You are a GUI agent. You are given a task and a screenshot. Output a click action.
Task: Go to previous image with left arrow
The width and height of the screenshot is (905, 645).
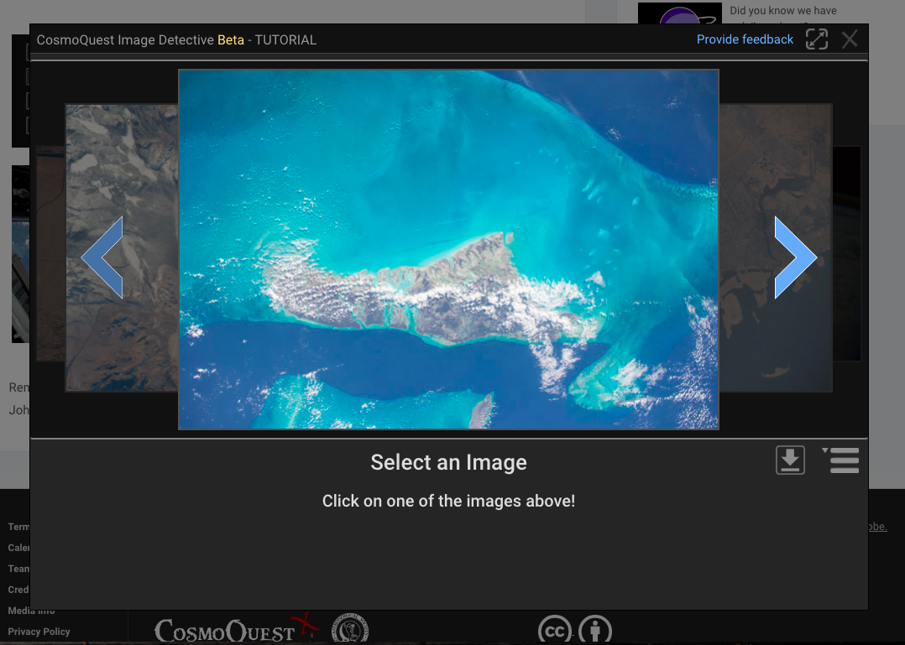(102, 257)
